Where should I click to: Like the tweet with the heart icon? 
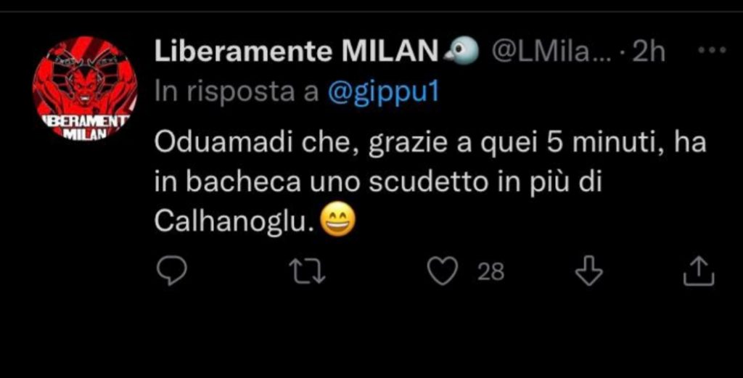click(442, 272)
